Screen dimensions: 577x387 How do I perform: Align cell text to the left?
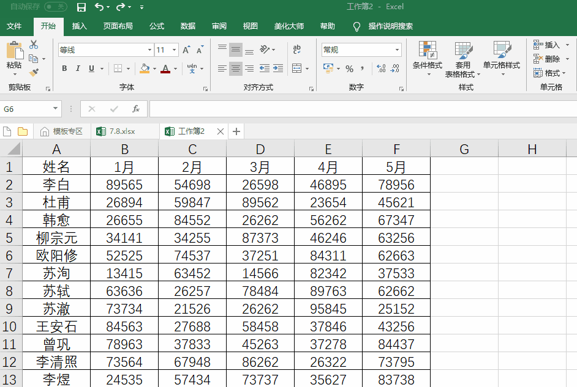[222, 68]
